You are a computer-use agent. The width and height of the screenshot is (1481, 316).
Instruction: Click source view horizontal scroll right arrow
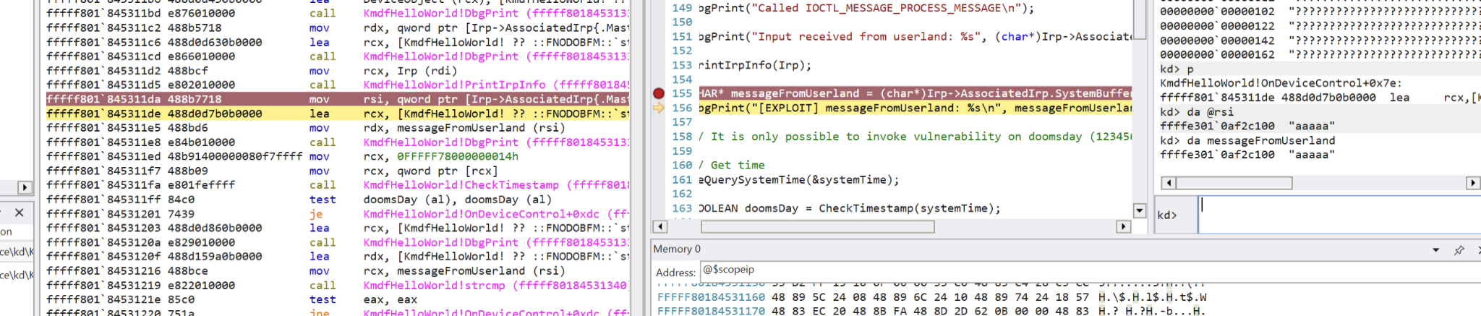click(1123, 227)
